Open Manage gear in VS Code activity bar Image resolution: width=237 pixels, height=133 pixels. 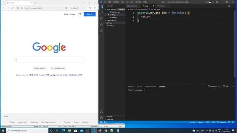[x=101, y=117]
